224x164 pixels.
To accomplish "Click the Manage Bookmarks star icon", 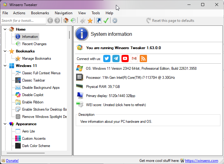I will [18, 59].
